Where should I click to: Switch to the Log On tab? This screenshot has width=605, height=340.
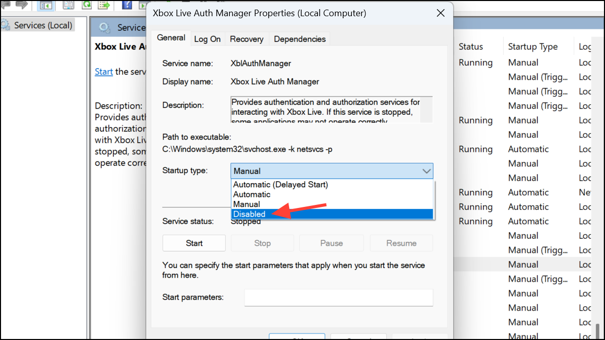[207, 39]
